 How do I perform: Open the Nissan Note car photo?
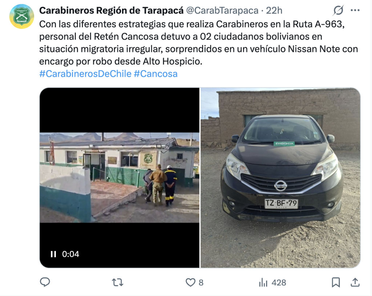pyautogui.click(x=280, y=178)
